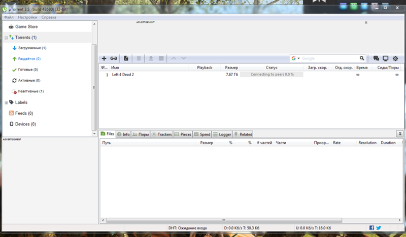406x237 pixels.
Task: Open the Twitter icon in status bar
Action: pos(379,228)
